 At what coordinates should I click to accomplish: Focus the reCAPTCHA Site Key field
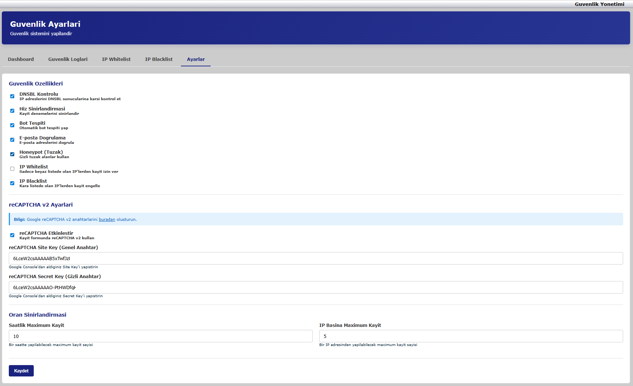point(316,258)
